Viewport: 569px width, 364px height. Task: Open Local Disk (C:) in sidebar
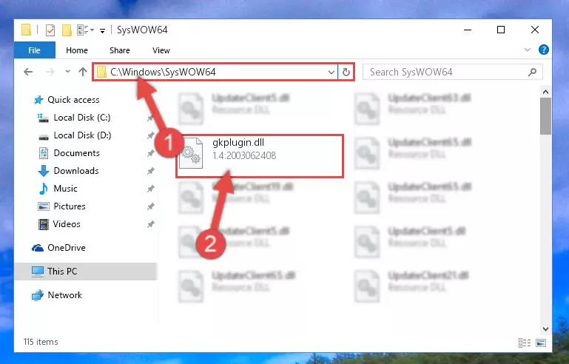click(x=82, y=117)
